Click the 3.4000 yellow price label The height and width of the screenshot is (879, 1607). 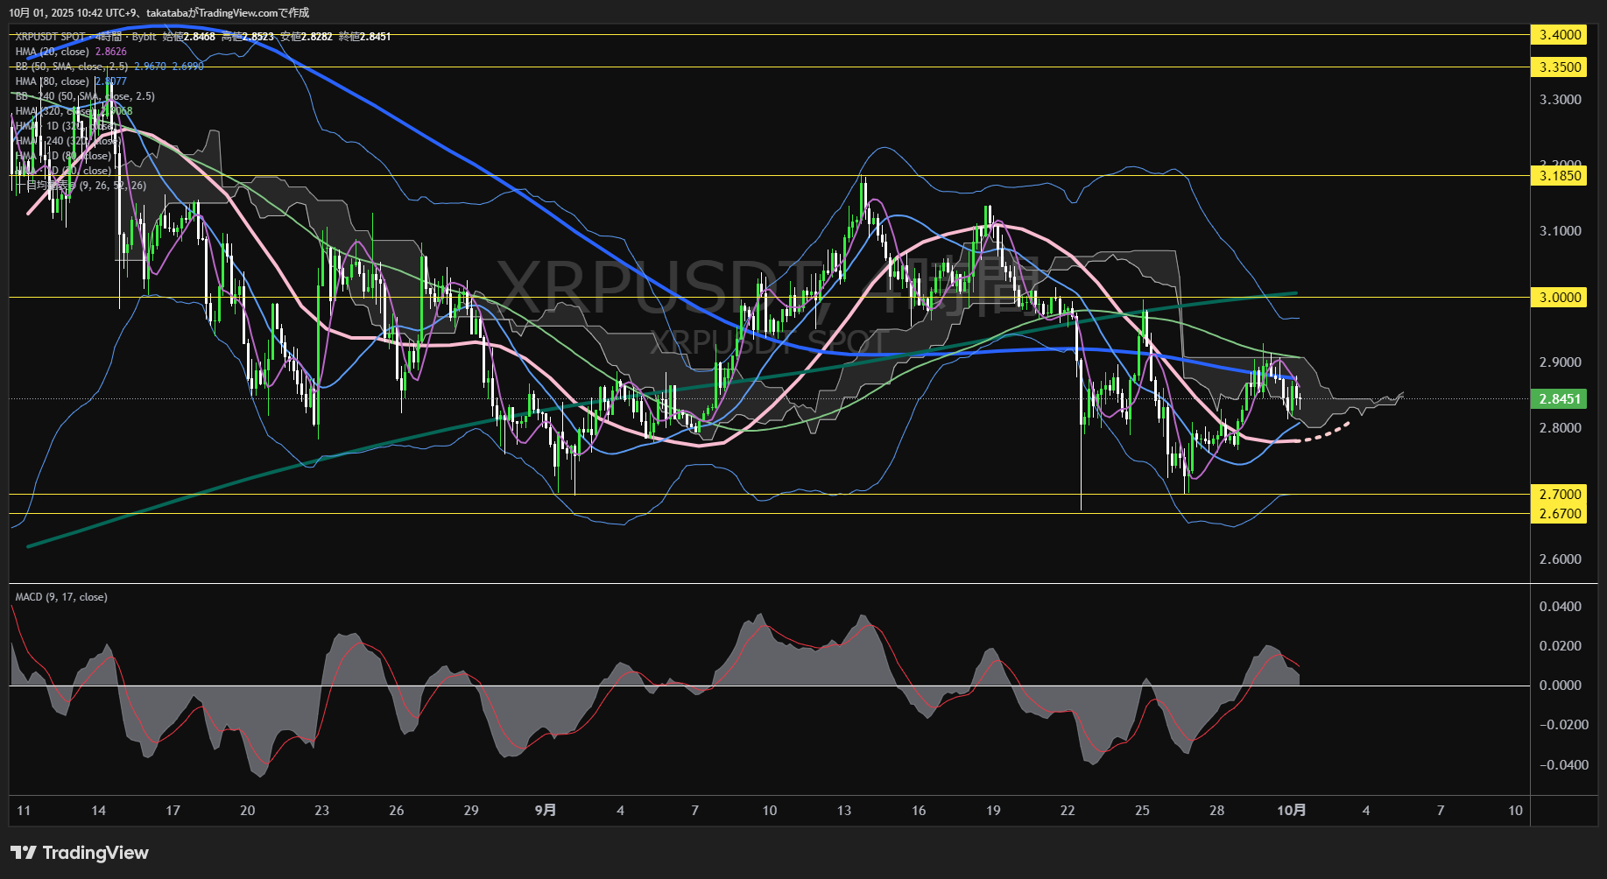[x=1560, y=35]
